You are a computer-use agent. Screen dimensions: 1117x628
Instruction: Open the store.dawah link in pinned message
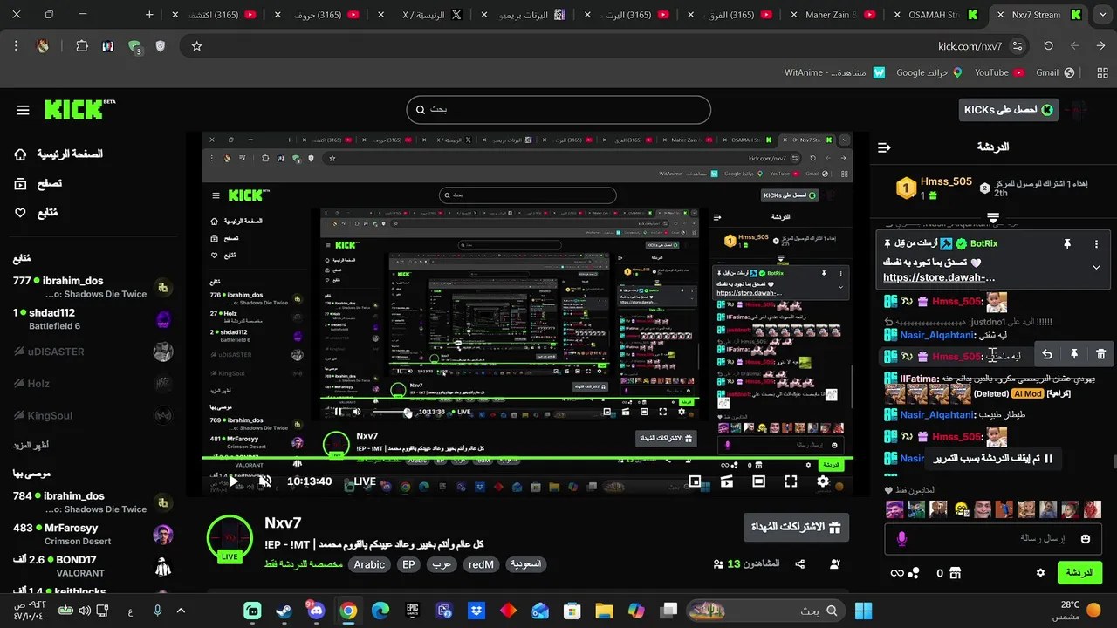click(x=939, y=277)
